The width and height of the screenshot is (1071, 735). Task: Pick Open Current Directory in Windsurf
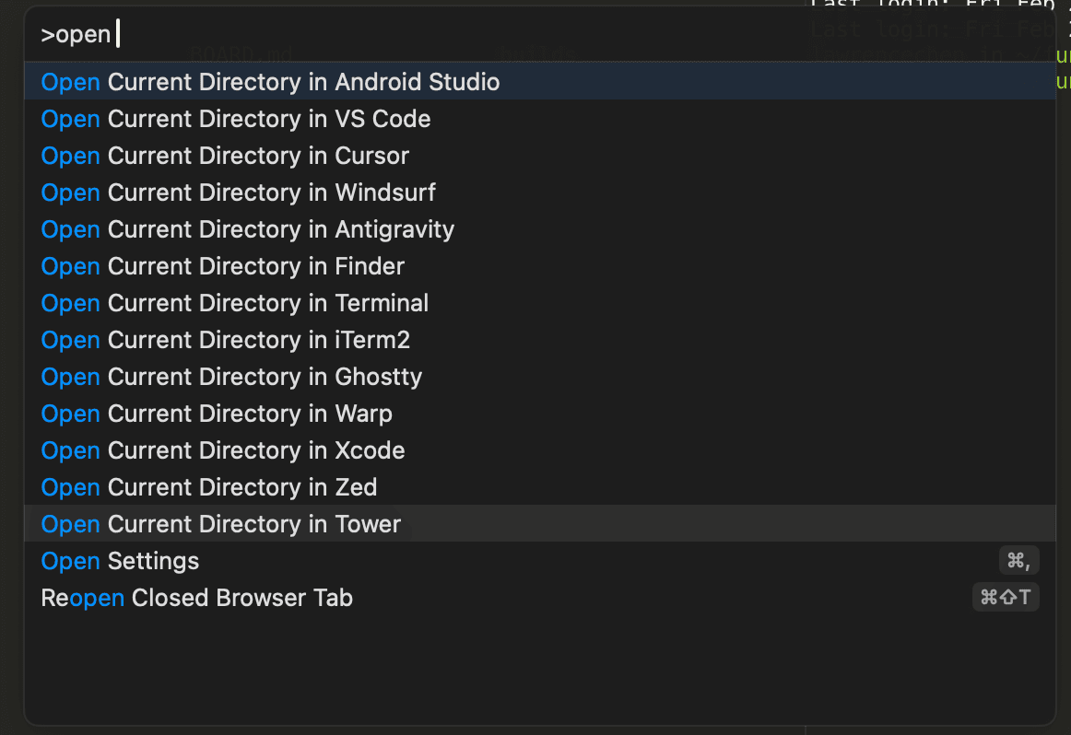tap(238, 192)
